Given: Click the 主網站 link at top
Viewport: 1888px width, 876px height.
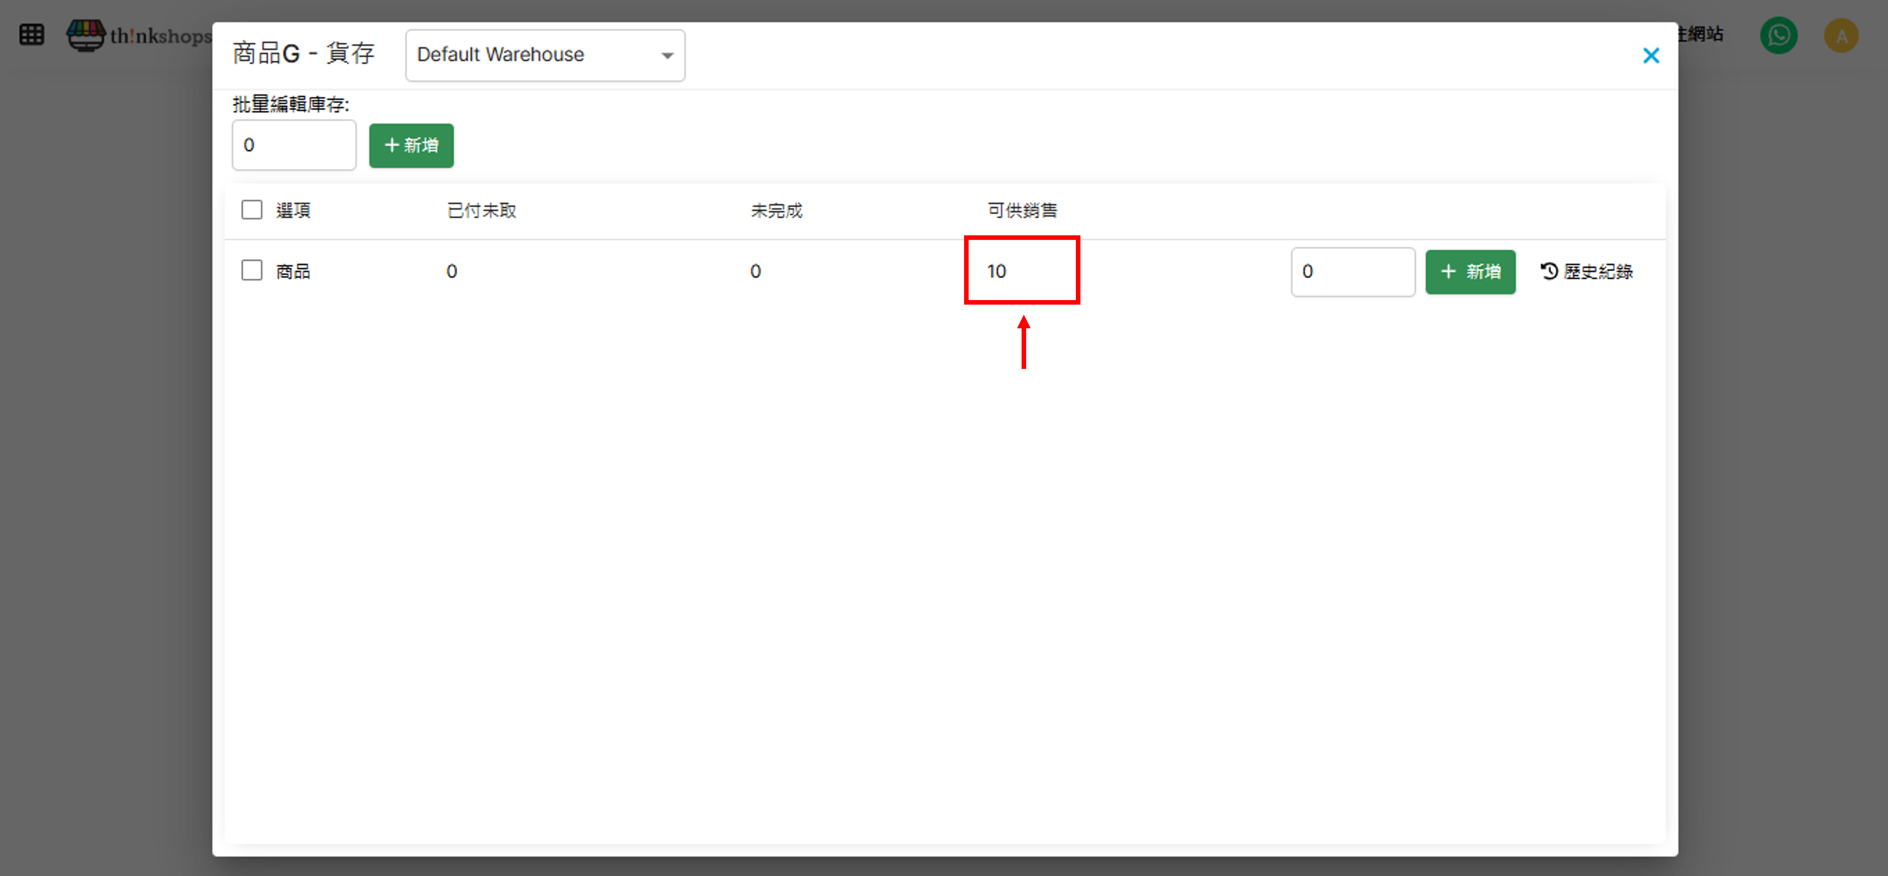Looking at the screenshot, I should pyautogui.click(x=1701, y=34).
